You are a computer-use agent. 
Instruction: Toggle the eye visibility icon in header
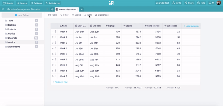point(3,9)
